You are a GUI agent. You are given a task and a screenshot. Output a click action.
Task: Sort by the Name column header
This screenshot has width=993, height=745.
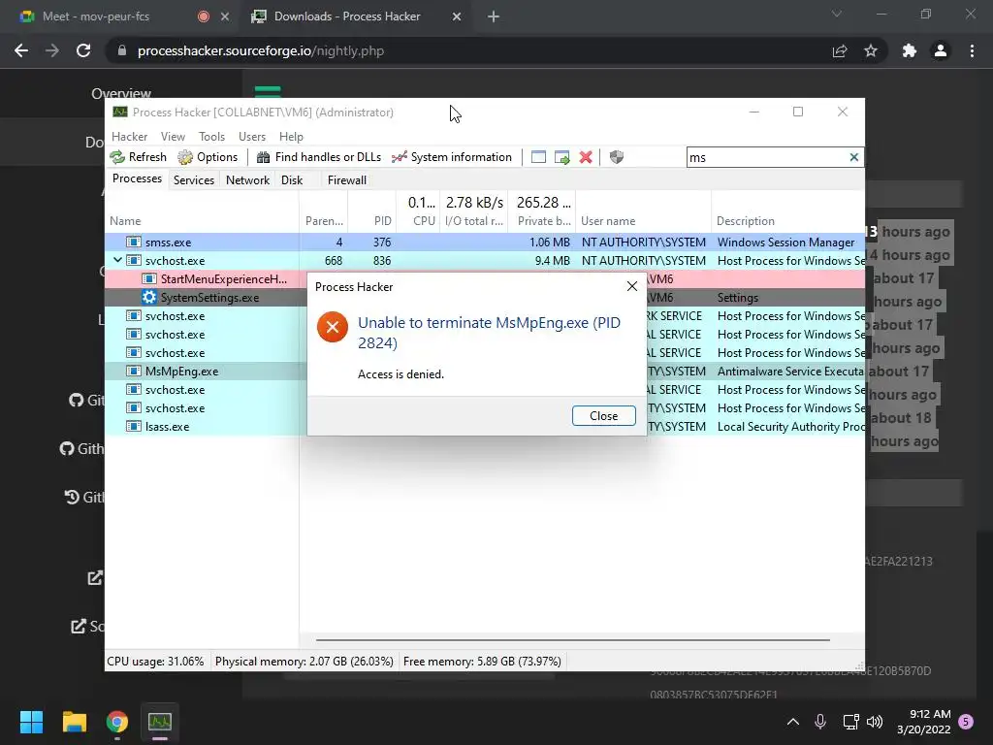[202, 211]
